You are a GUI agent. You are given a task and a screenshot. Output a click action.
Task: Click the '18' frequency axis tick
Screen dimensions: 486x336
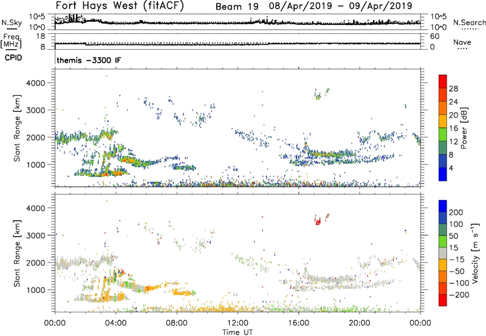point(41,36)
